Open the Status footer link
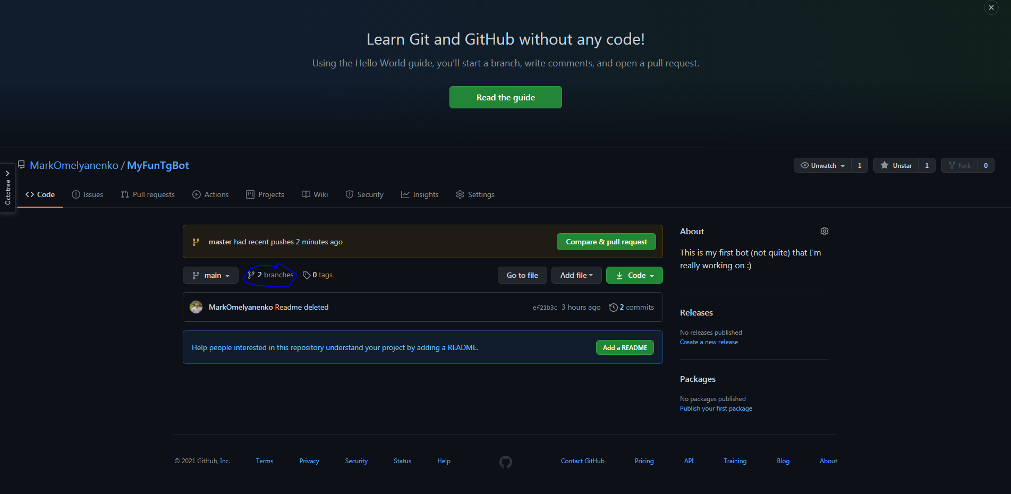 402,461
